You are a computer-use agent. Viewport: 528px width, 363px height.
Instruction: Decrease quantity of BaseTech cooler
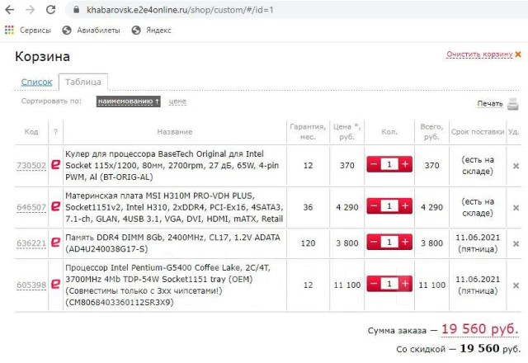(374, 164)
